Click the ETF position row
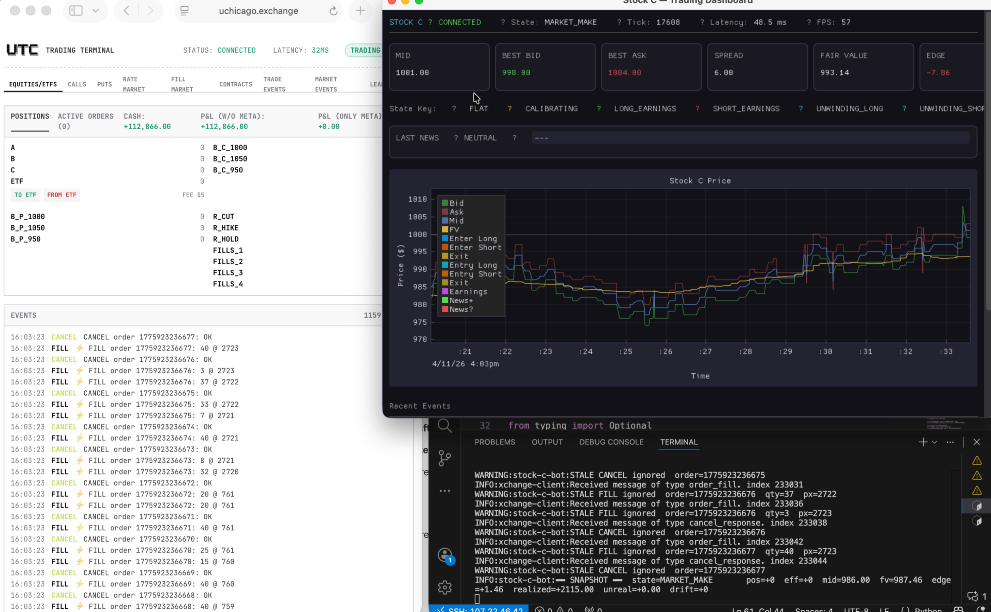 107,181
